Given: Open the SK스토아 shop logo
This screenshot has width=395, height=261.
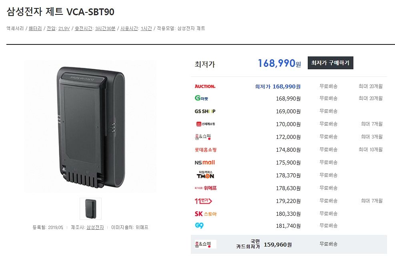Looking at the screenshot, I should pos(205,214).
